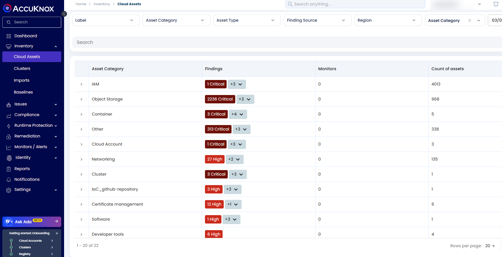Image resolution: width=502 pixels, height=257 pixels.
Task: Open the Region filter dropdown
Action: pos(388,20)
